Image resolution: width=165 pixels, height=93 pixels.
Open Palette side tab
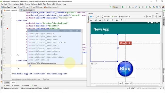[x=88, y=19]
